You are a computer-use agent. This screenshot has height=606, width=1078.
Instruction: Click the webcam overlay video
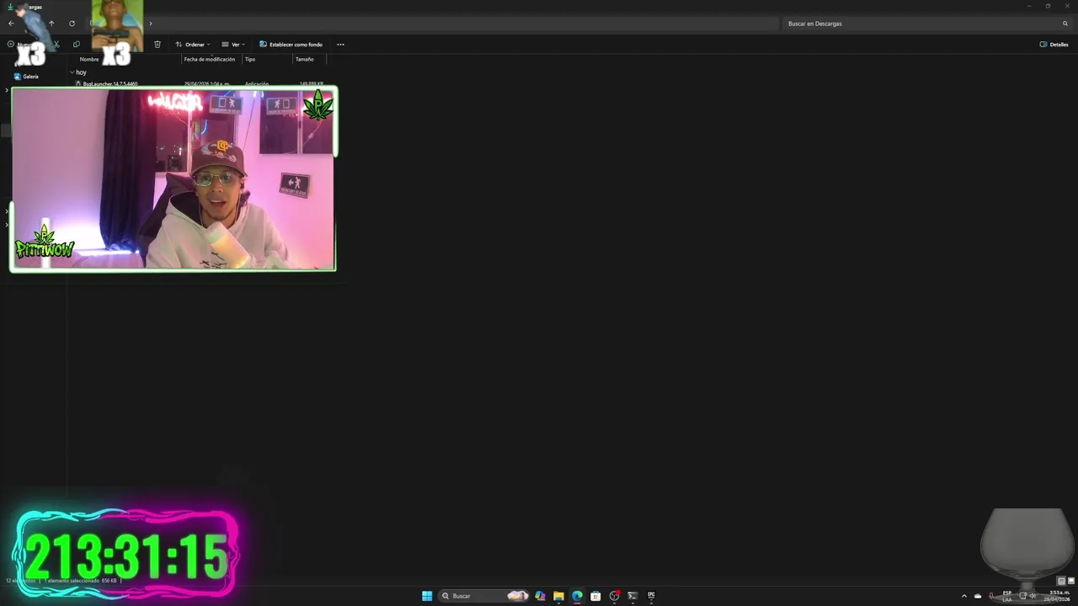pos(173,178)
